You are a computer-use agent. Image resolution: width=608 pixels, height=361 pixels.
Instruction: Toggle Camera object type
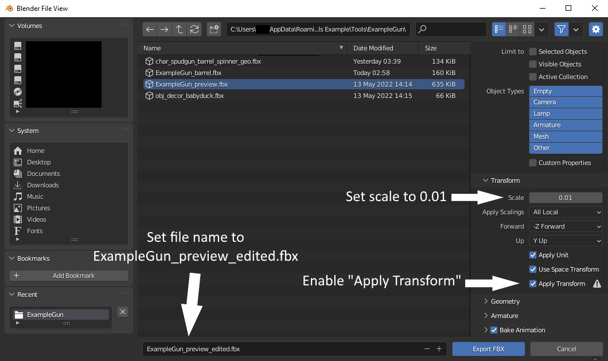(566, 102)
